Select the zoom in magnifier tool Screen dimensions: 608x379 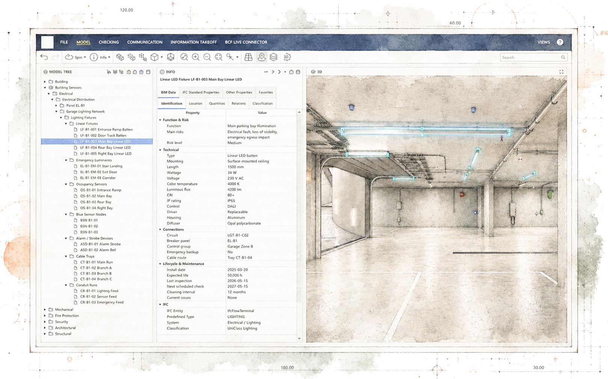tap(196, 57)
